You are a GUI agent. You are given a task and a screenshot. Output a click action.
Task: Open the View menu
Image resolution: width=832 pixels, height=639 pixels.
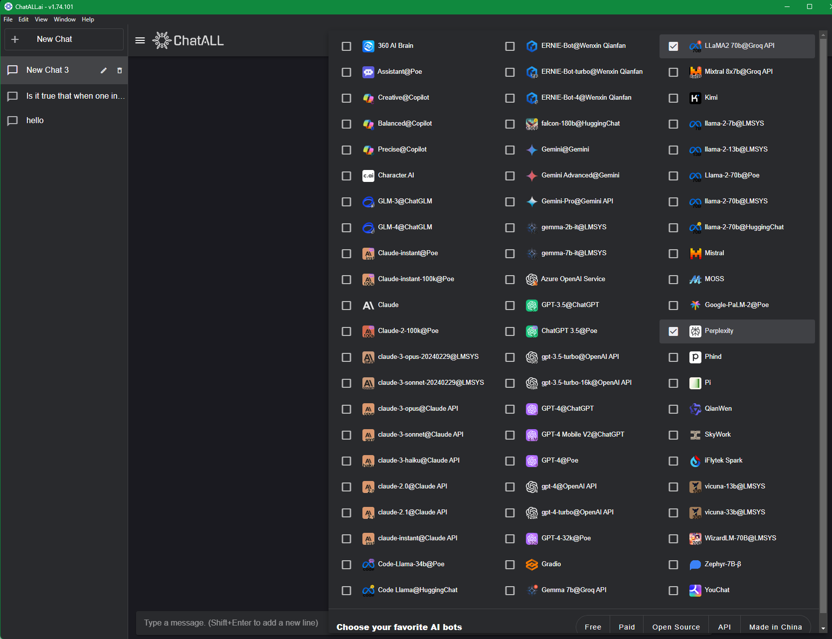click(x=41, y=19)
